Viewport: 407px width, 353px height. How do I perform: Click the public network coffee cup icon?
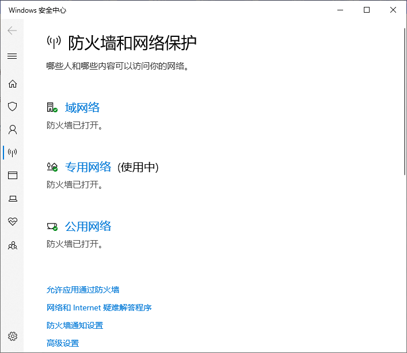[x=52, y=226]
